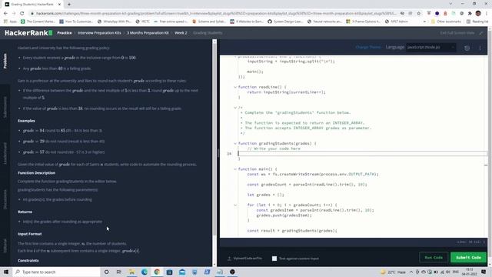This screenshot has height=277, width=492.
Task: Open the Other bookmarks folder
Action: [446, 22]
